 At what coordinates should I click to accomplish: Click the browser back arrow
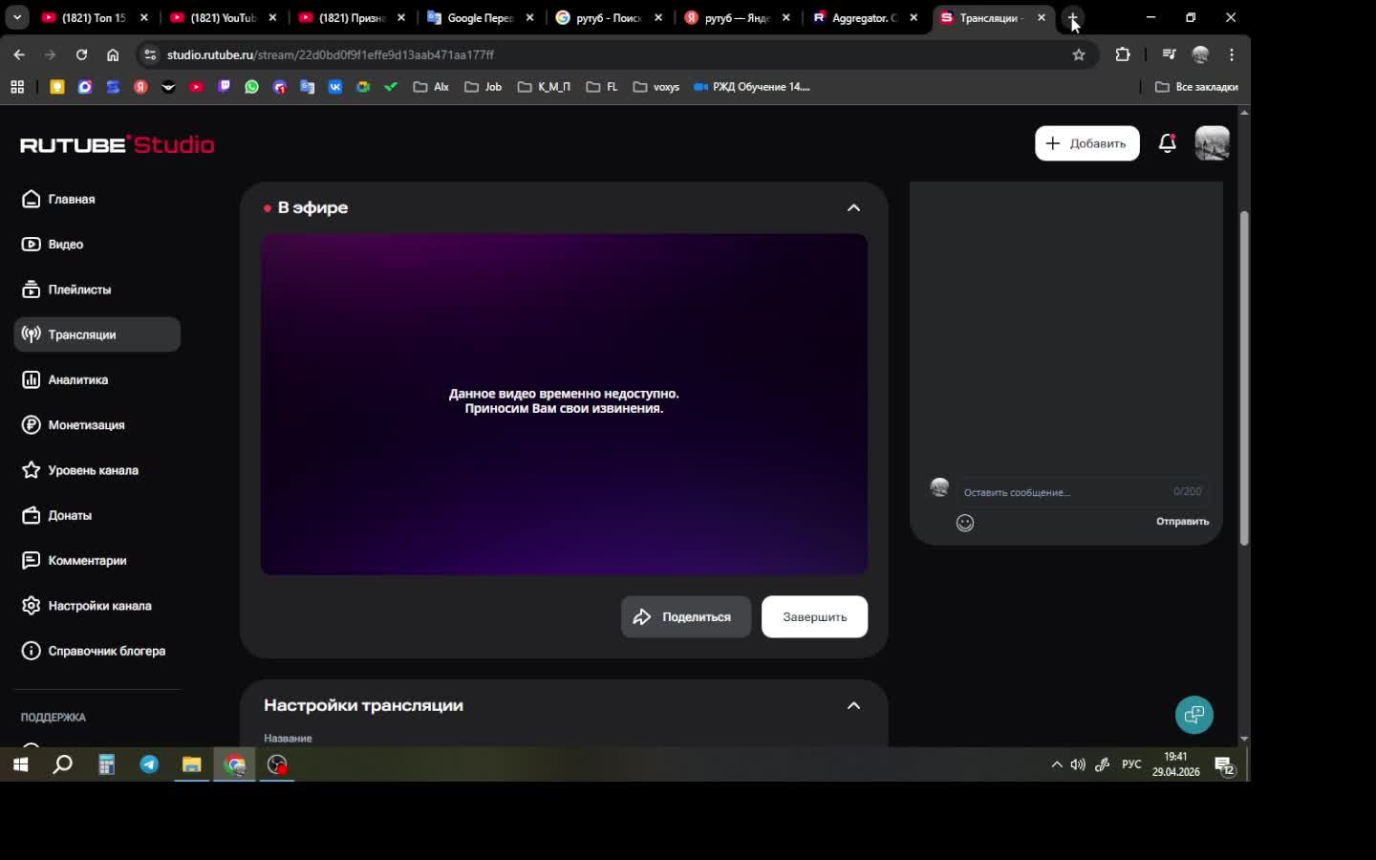pos(19,54)
